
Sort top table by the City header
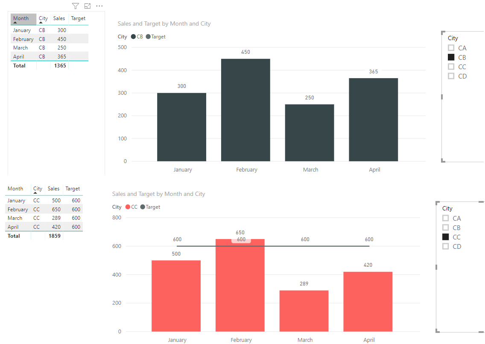43,18
